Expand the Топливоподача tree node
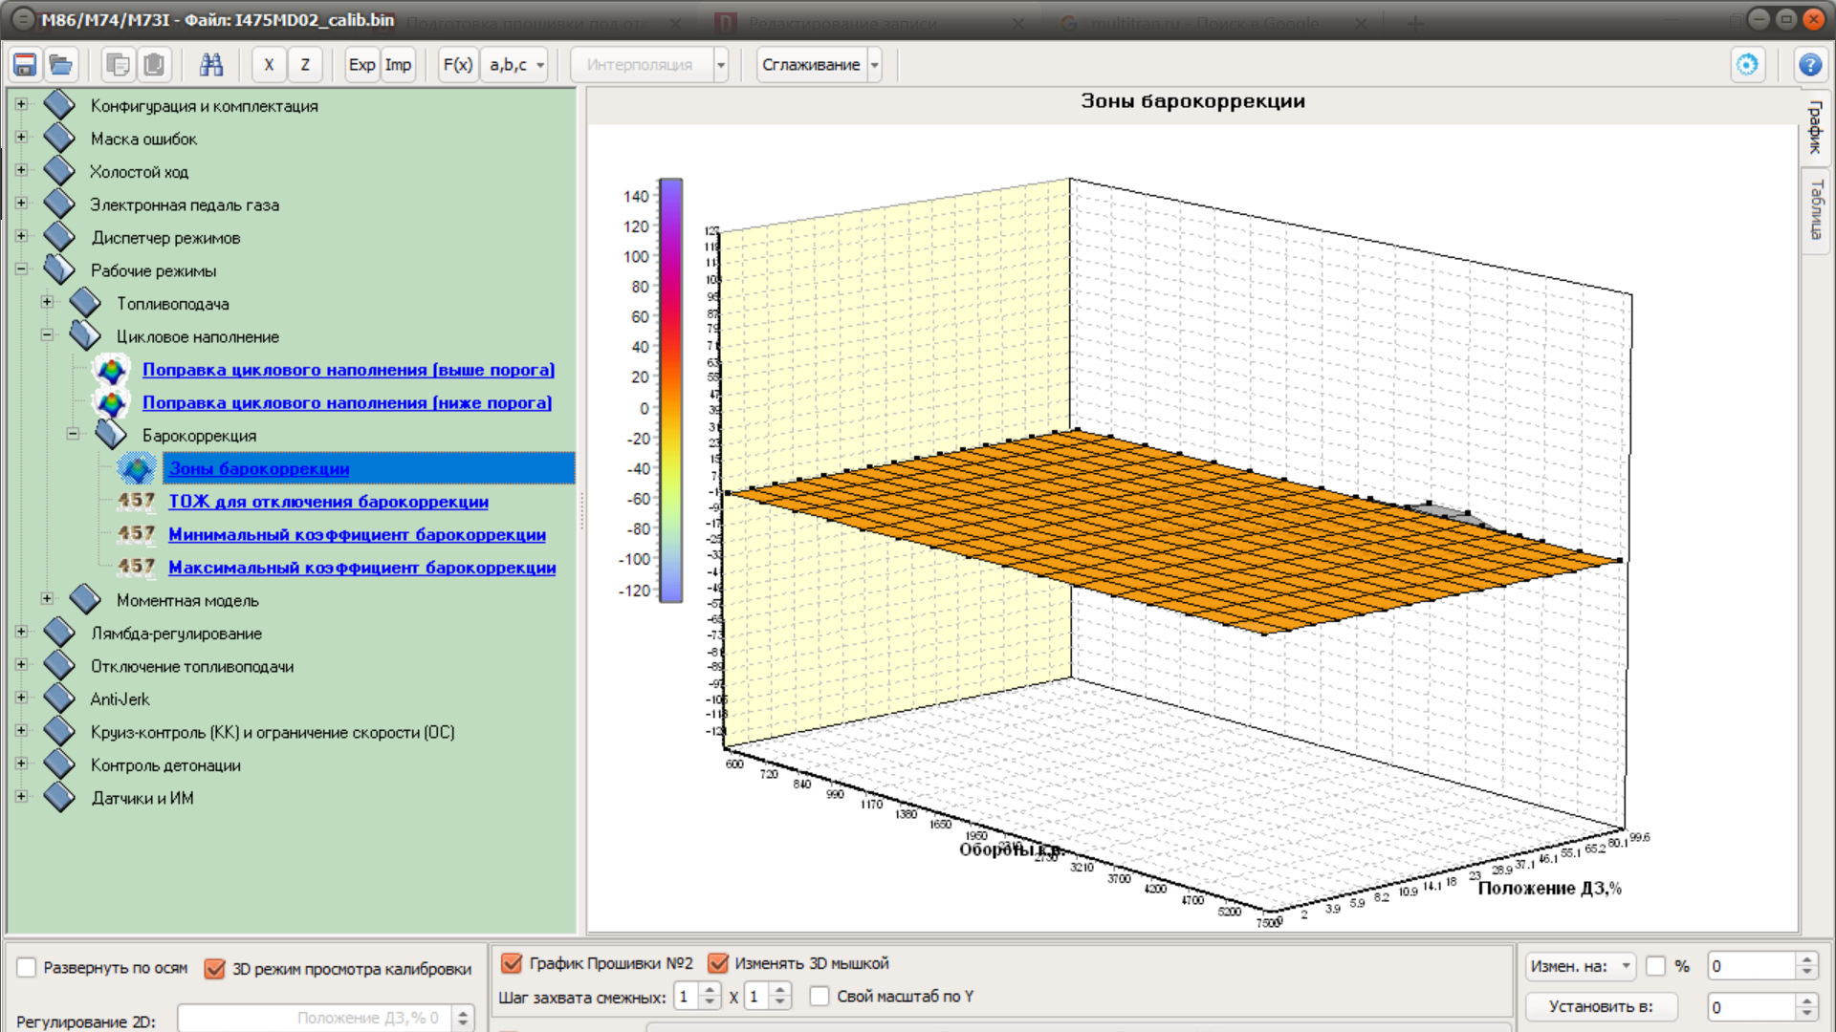This screenshot has width=1836, height=1032. point(47,302)
